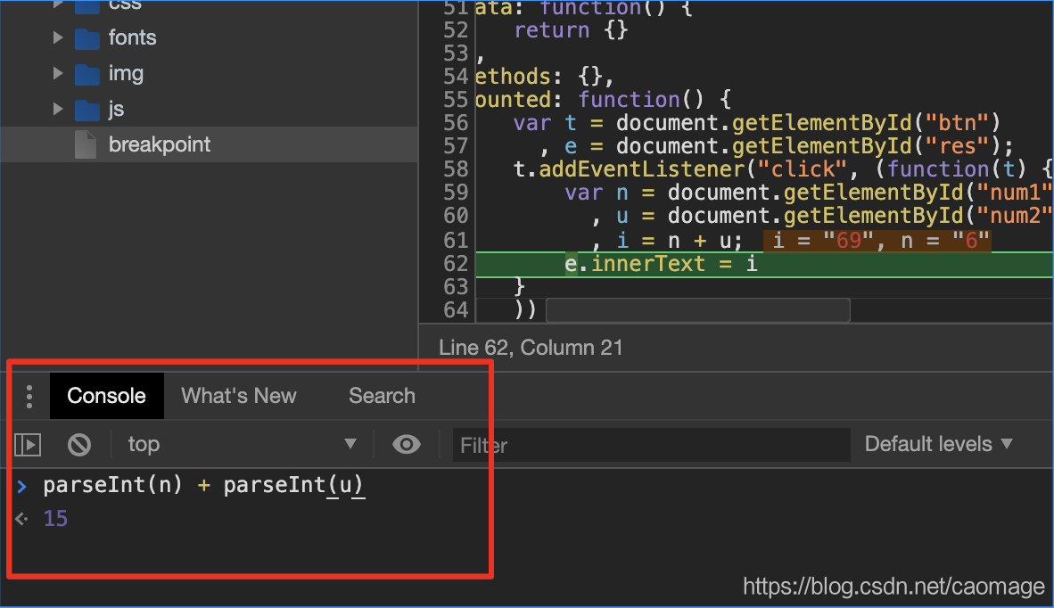Viewport: 1054px width, 608px height.
Task: Select the css folder icon
Action: tap(87, 7)
